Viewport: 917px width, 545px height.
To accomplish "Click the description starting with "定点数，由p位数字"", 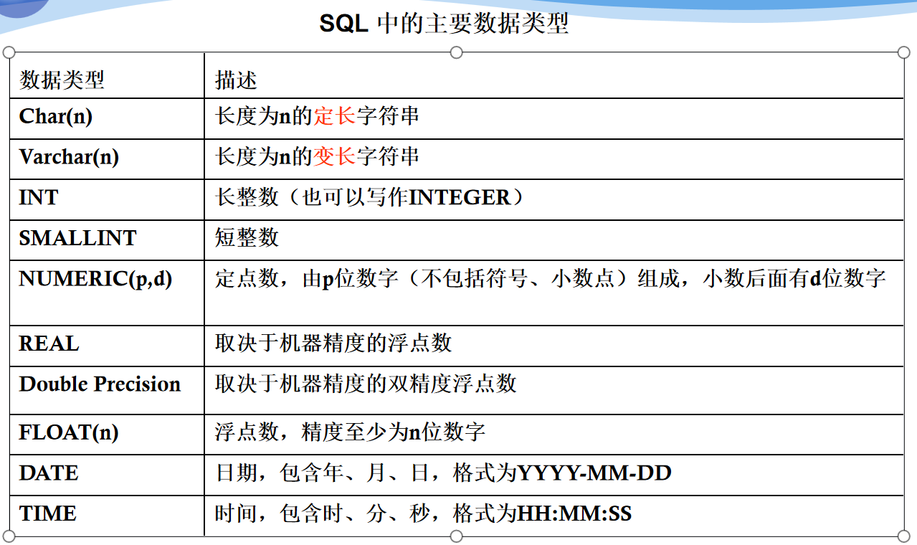I will 551,278.
